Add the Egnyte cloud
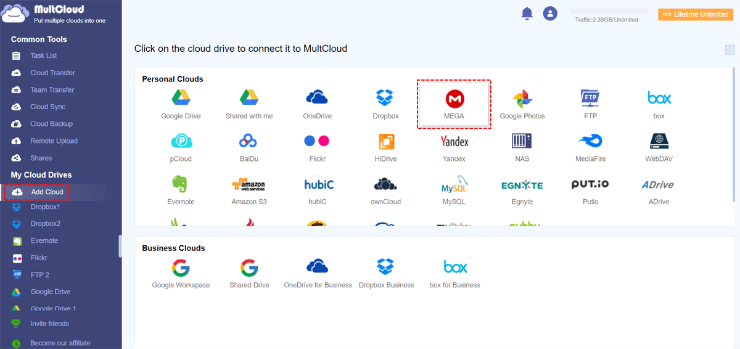740x349 pixels. coord(522,190)
